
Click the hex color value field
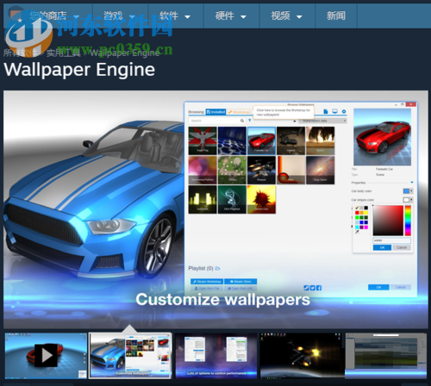pos(392,240)
